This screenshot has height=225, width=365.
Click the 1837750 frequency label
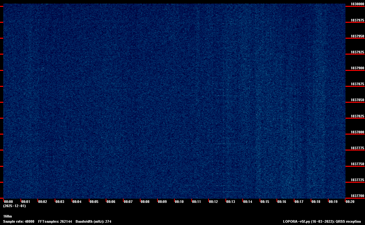tap(357, 164)
